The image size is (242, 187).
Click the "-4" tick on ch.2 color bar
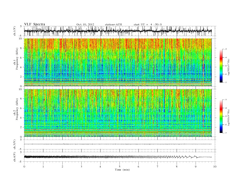click(226, 108)
